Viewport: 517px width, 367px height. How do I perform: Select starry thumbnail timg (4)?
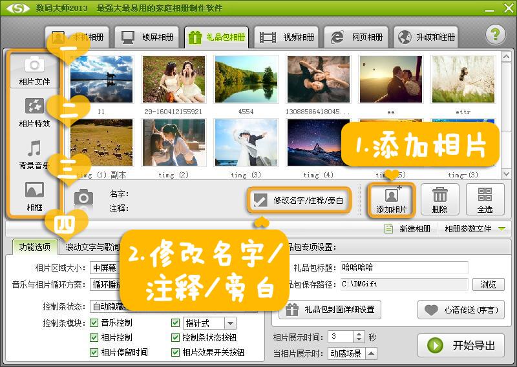pos(315,143)
